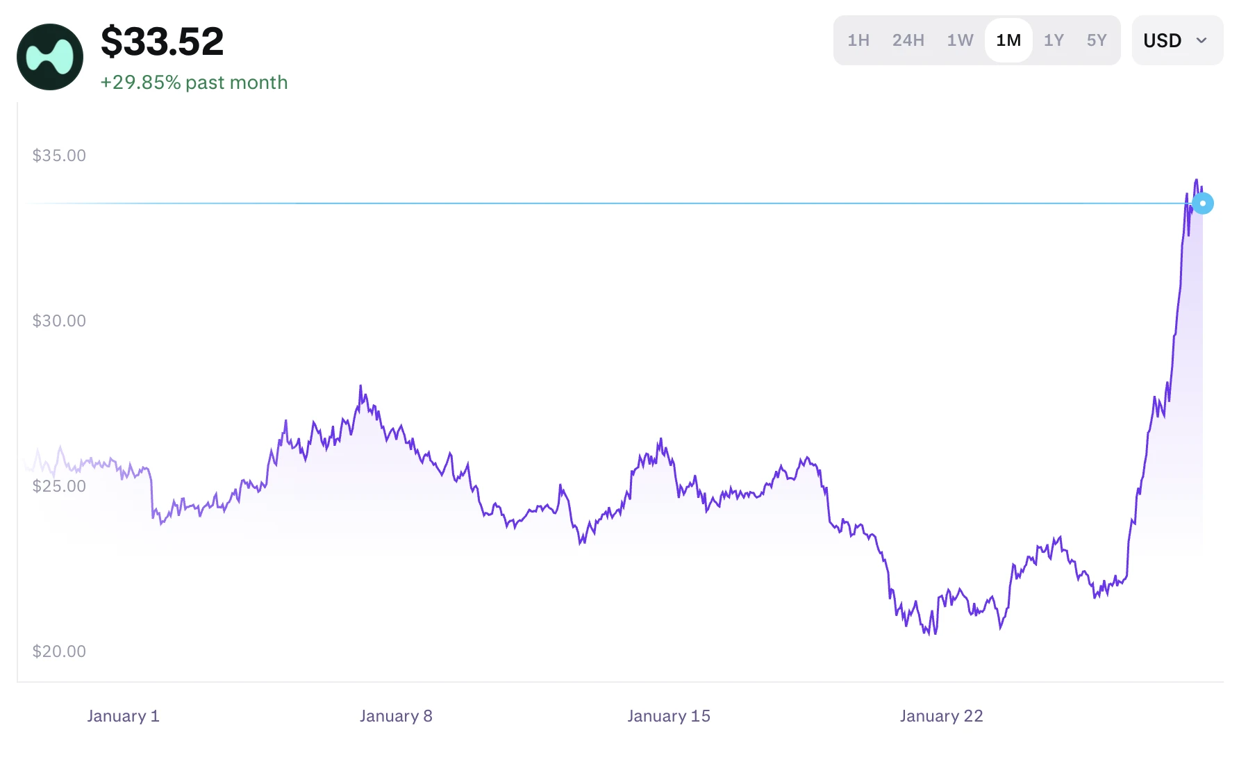Click the active 1M range option
This screenshot has height=757, width=1239.
(1008, 41)
